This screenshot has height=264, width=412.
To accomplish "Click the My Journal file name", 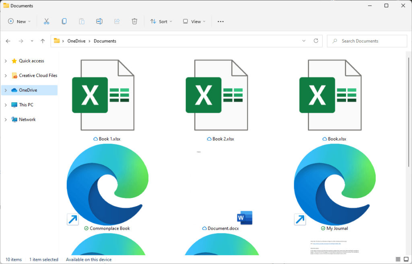I will click(337, 229).
